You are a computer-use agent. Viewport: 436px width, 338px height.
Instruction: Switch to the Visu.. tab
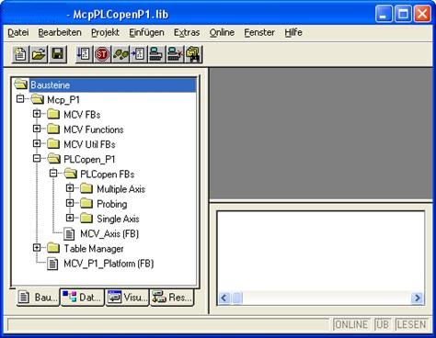[127, 298]
